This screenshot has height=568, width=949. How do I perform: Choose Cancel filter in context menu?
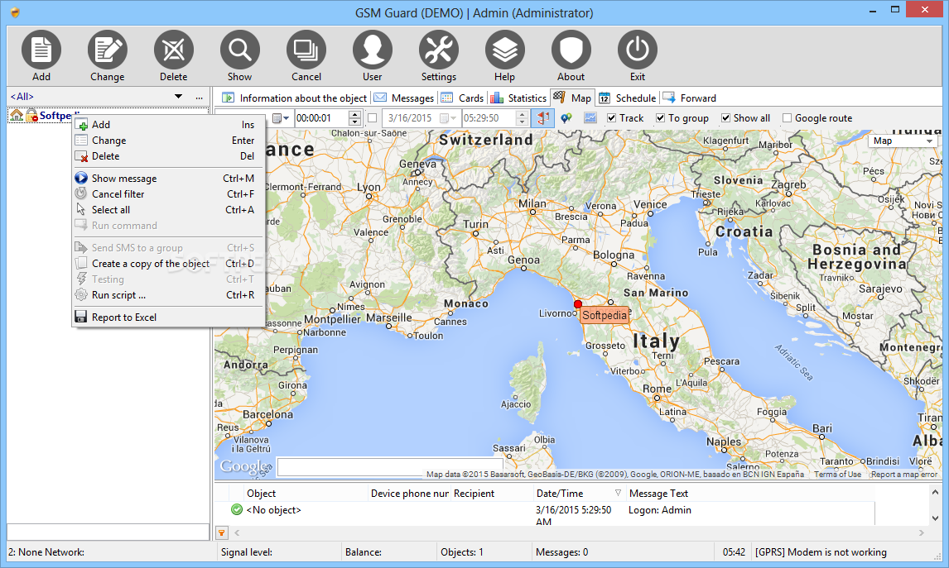point(168,194)
